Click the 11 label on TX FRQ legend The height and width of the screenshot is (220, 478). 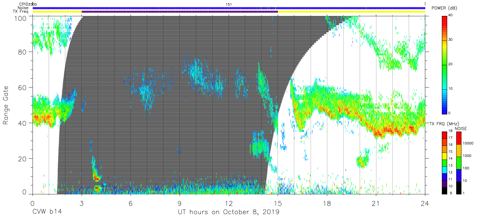450,179
